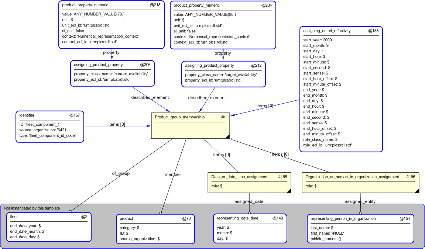Select property_ecl_id line in @212 node
This screenshot has height=249, width=425.
[213, 80]
